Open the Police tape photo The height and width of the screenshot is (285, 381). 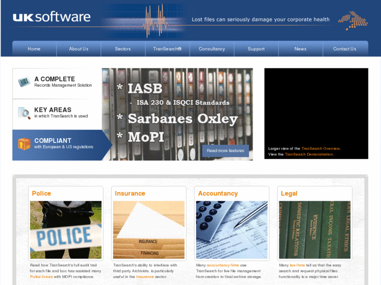tap(66, 230)
